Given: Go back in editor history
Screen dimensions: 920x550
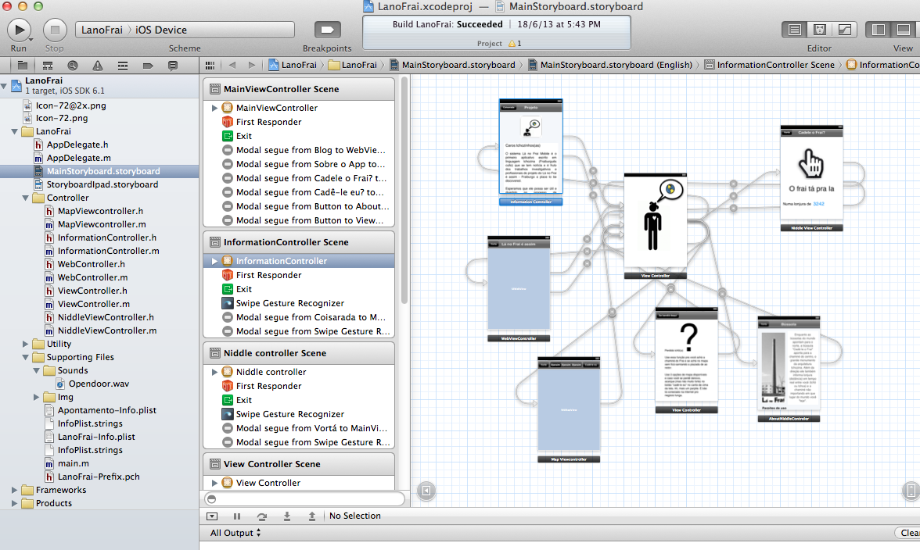Looking at the screenshot, I should point(232,65).
